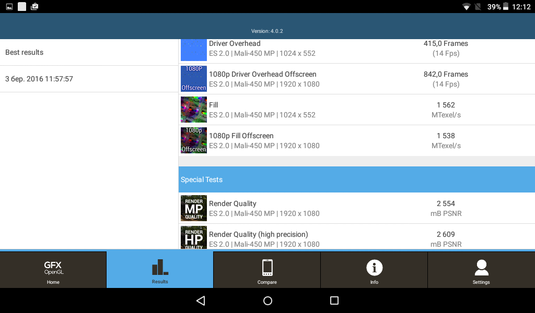
Task: Tap the Fill test thumbnail icon
Action: pos(194,110)
